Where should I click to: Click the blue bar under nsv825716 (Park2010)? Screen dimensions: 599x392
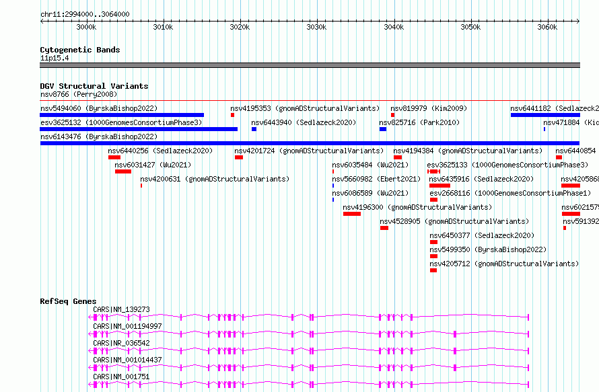pyautogui.click(x=383, y=129)
